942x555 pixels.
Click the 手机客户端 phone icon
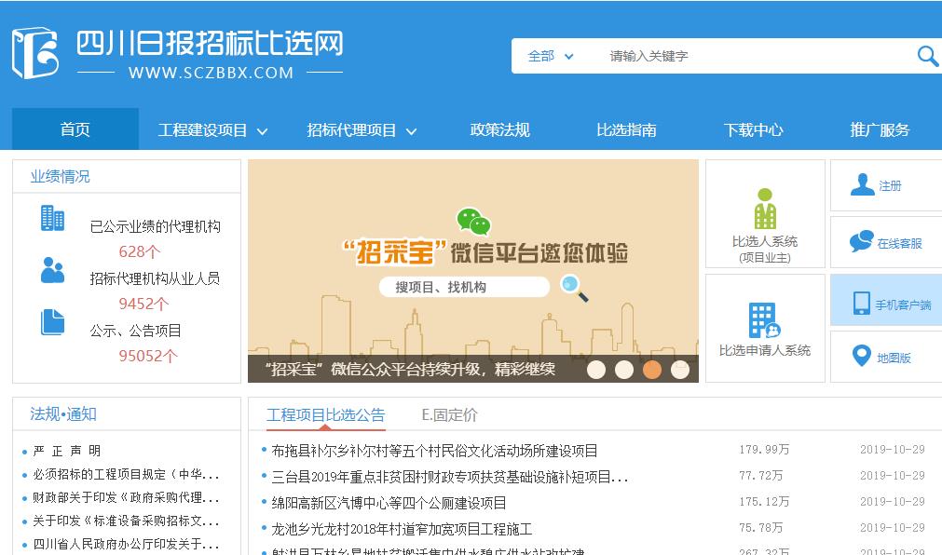pyautogui.click(x=862, y=303)
